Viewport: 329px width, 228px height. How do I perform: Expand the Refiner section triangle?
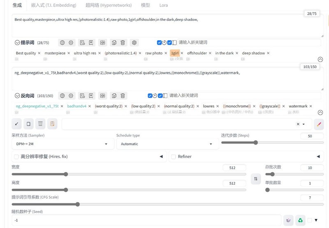pyautogui.click(x=318, y=157)
